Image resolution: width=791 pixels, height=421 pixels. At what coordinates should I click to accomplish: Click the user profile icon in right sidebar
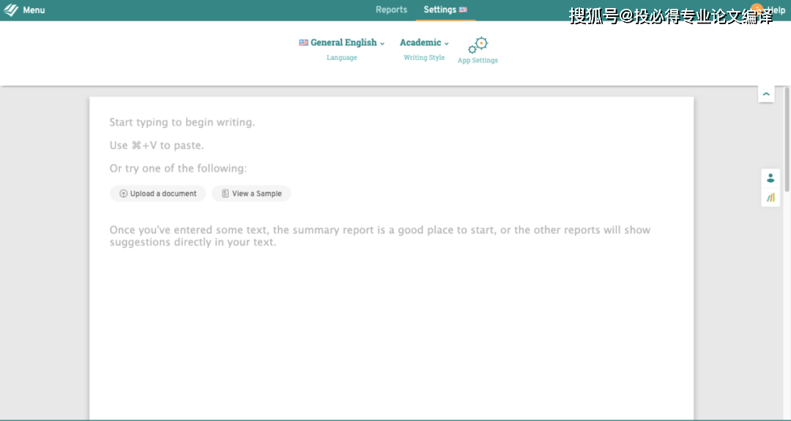pyautogui.click(x=770, y=178)
